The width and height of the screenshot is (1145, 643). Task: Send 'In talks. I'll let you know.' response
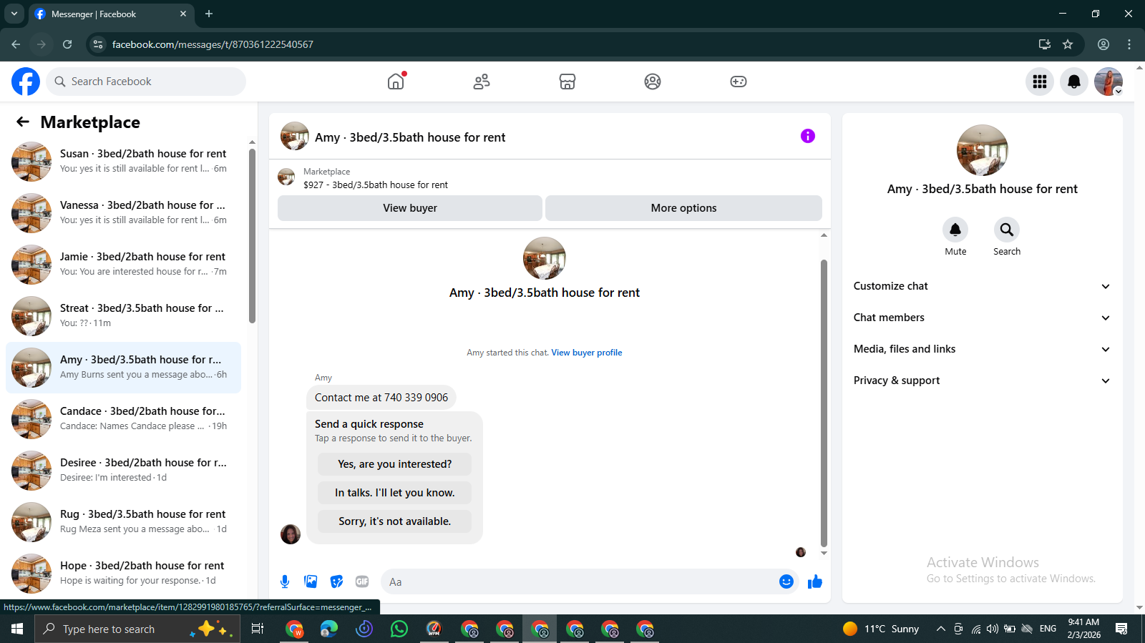click(395, 493)
